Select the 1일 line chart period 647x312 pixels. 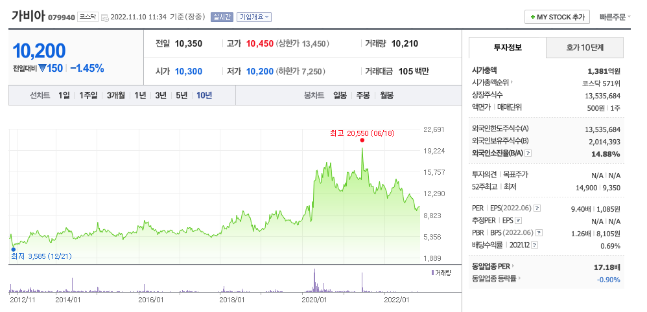tap(64, 96)
